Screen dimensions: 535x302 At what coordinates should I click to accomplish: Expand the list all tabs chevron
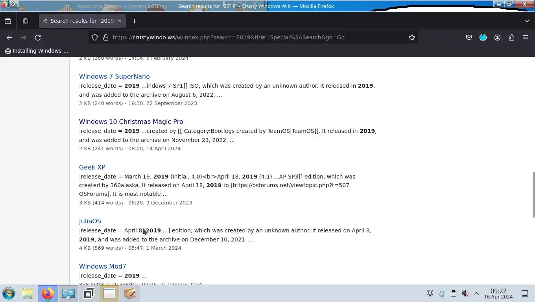(527, 21)
